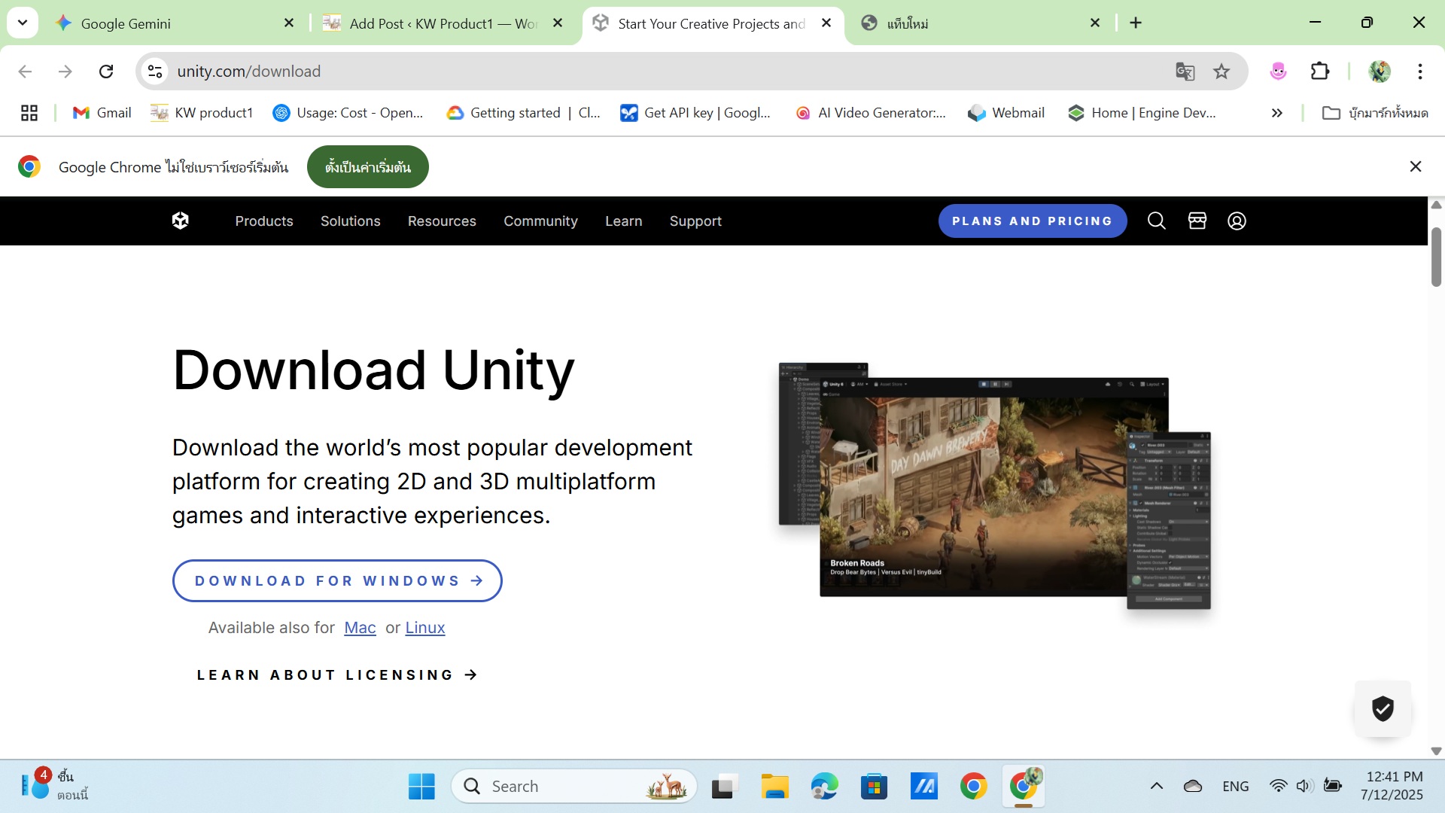Open the Webmail bookmark icon

977,112
